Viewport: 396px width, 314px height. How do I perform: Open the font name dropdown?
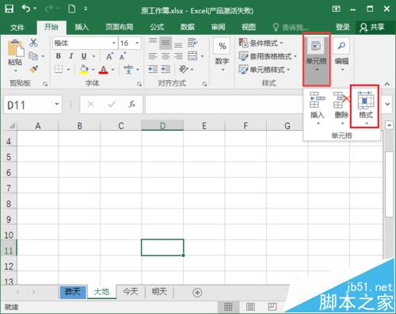[114, 43]
